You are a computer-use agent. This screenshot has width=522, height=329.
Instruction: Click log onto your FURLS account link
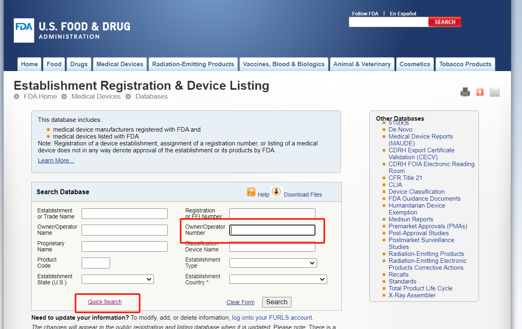[x=273, y=318]
